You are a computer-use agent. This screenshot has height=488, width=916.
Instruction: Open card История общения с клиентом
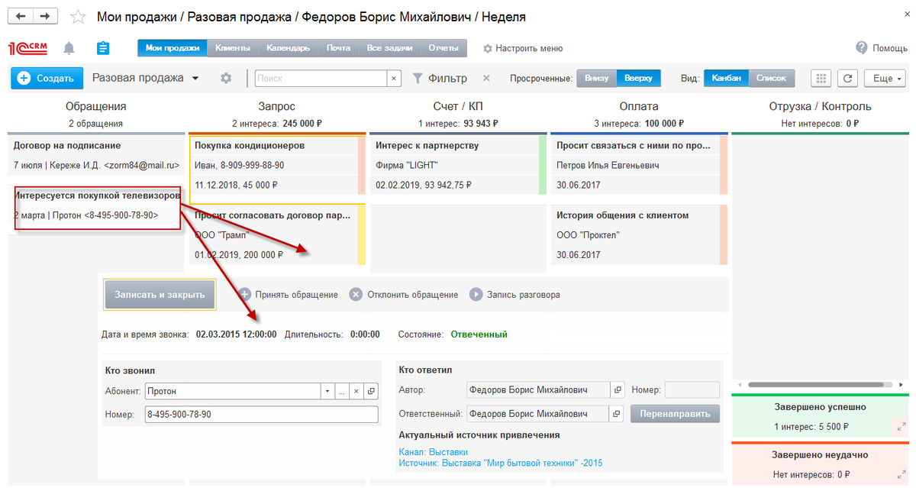(x=640, y=235)
